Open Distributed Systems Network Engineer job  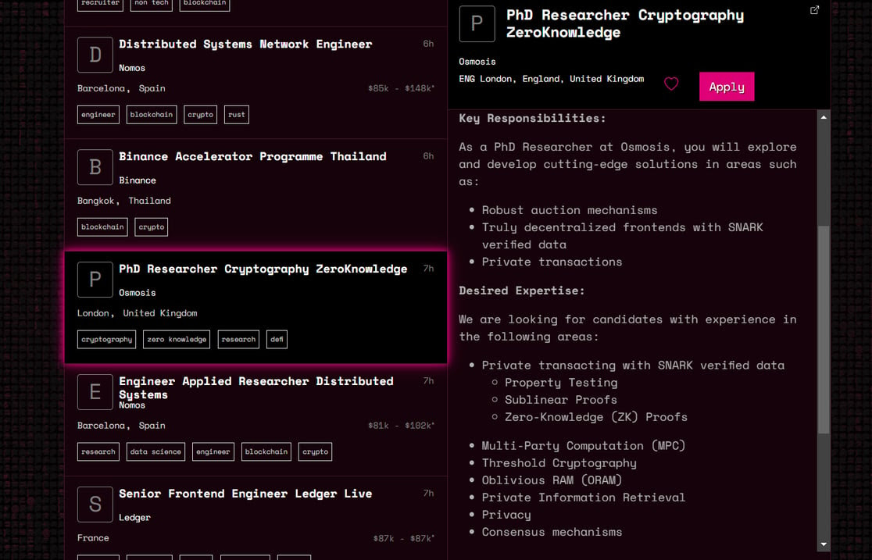tap(245, 45)
